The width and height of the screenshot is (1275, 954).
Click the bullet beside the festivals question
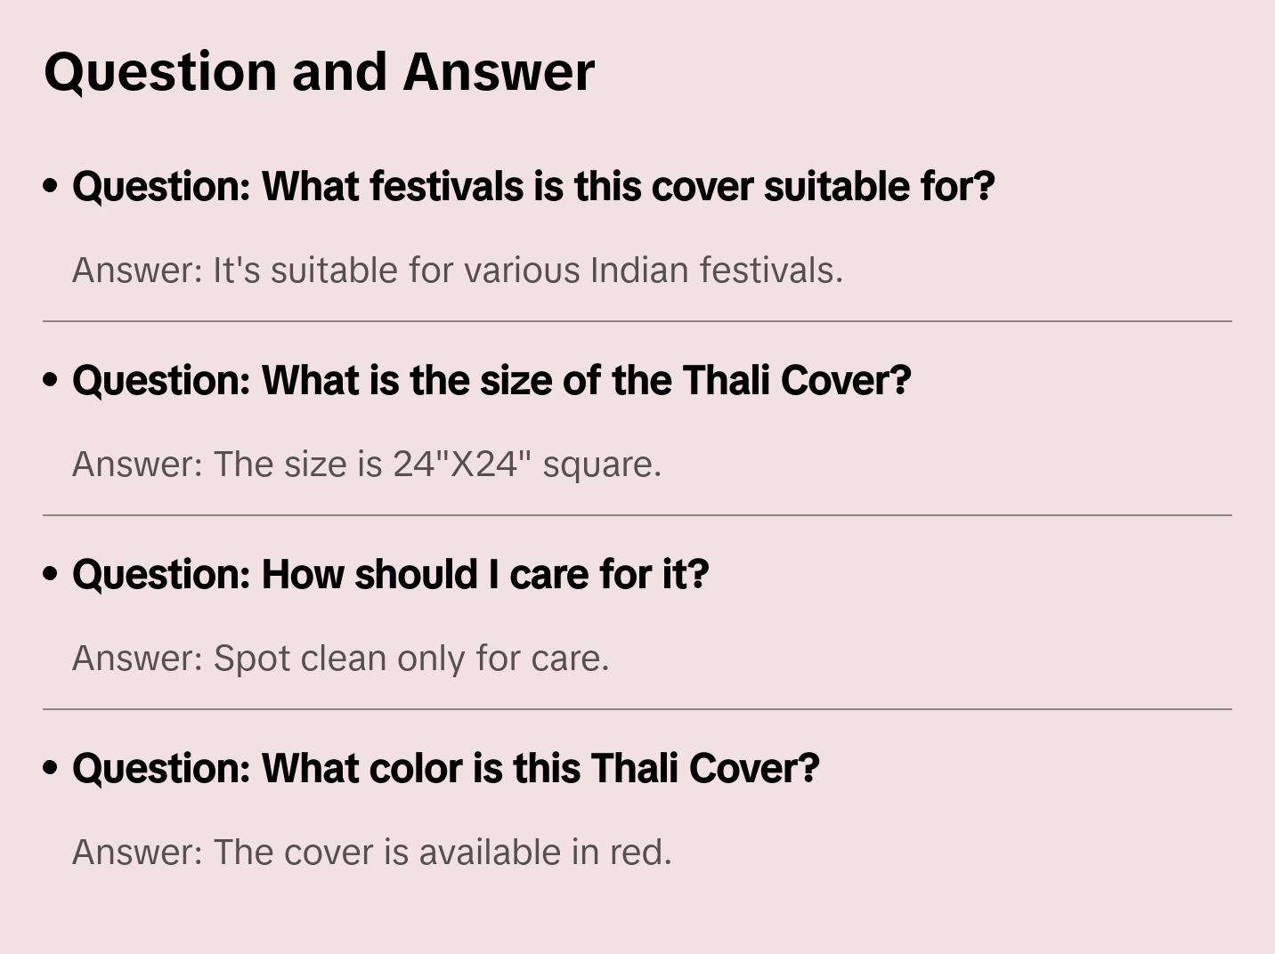[51, 186]
